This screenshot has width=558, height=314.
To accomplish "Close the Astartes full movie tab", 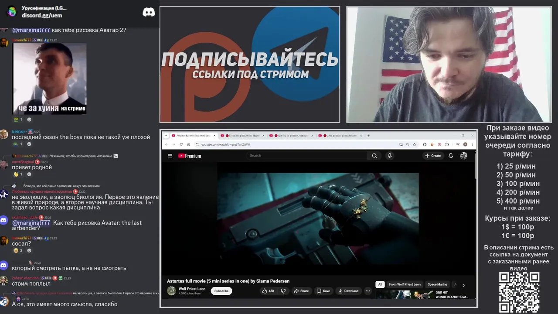I will pyautogui.click(x=214, y=136).
